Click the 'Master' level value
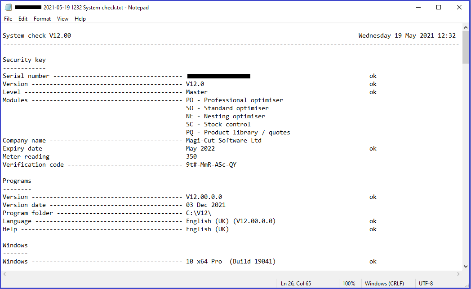 pos(197,92)
